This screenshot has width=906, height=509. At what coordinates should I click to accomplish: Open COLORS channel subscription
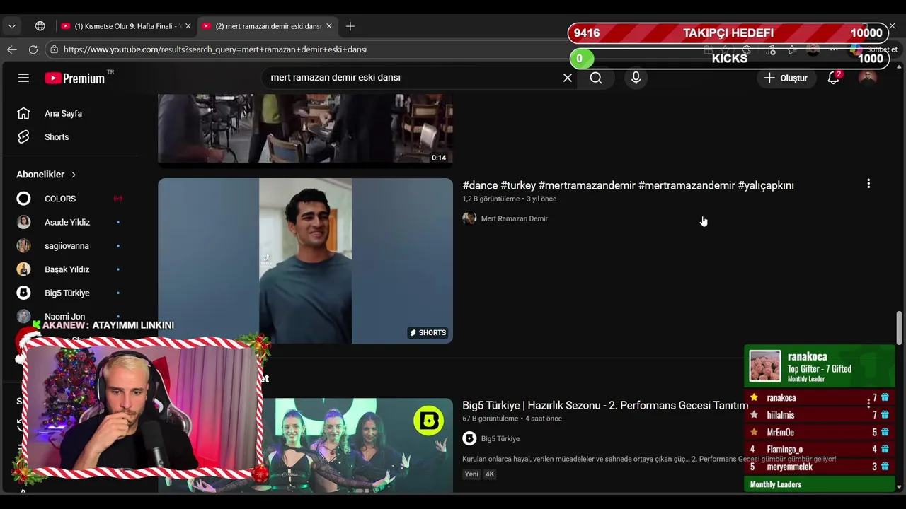click(x=70, y=199)
